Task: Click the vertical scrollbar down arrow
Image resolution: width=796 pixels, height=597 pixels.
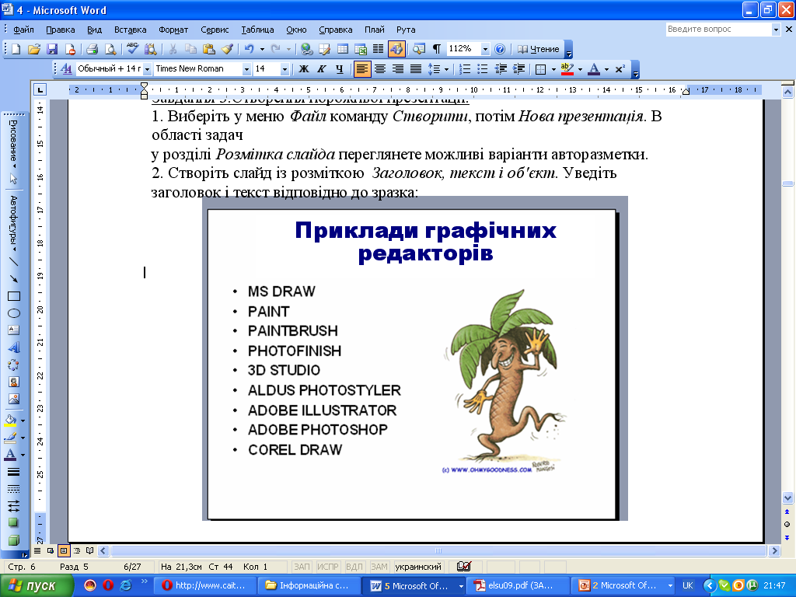Action: point(787,497)
